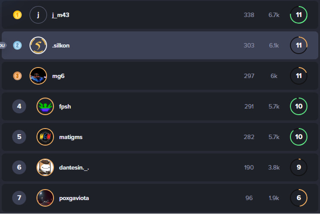
Task: Click poxgaviota's orange progress ring showing 6
Action: (299, 198)
